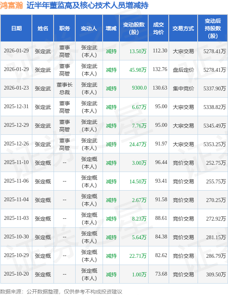This screenshot has height=295, width=228.
Task: Click average price 91.58
Action: tap(161, 200)
